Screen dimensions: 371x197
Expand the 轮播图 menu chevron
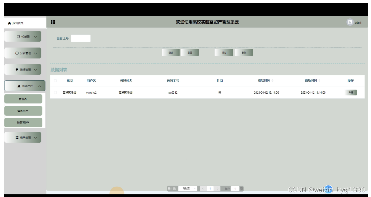point(35,37)
